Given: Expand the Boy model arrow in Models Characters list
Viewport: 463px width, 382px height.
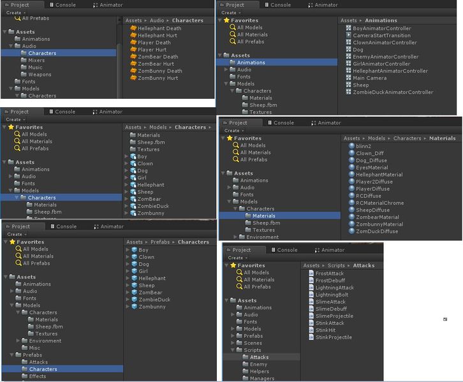Looking at the screenshot, I should point(126,156).
